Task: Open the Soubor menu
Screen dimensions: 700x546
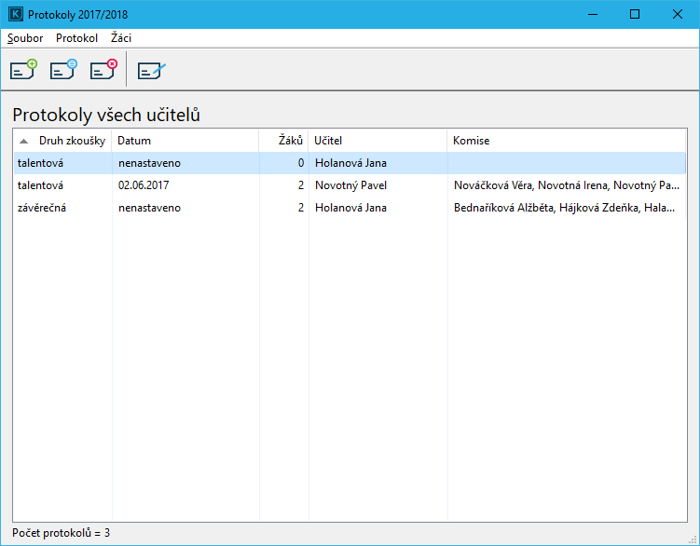Action: click(x=25, y=38)
